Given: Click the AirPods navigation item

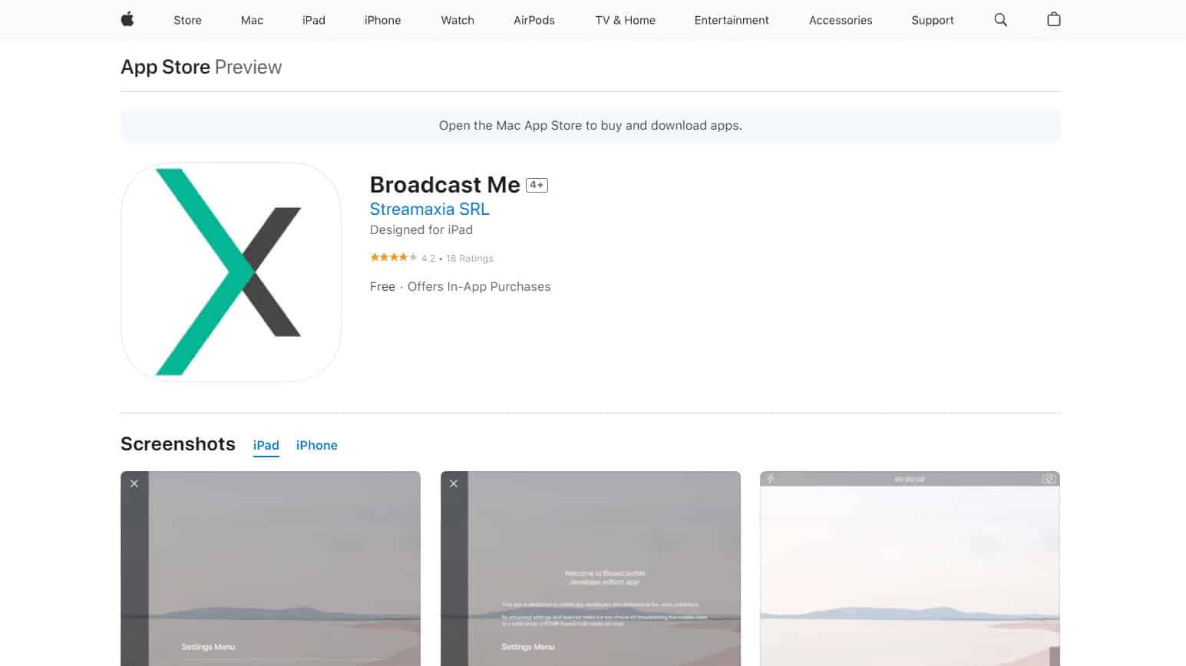Looking at the screenshot, I should pos(534,20).
